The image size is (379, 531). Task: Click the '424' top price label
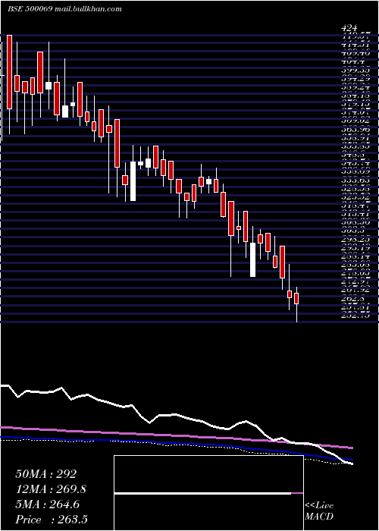point(350,29)
